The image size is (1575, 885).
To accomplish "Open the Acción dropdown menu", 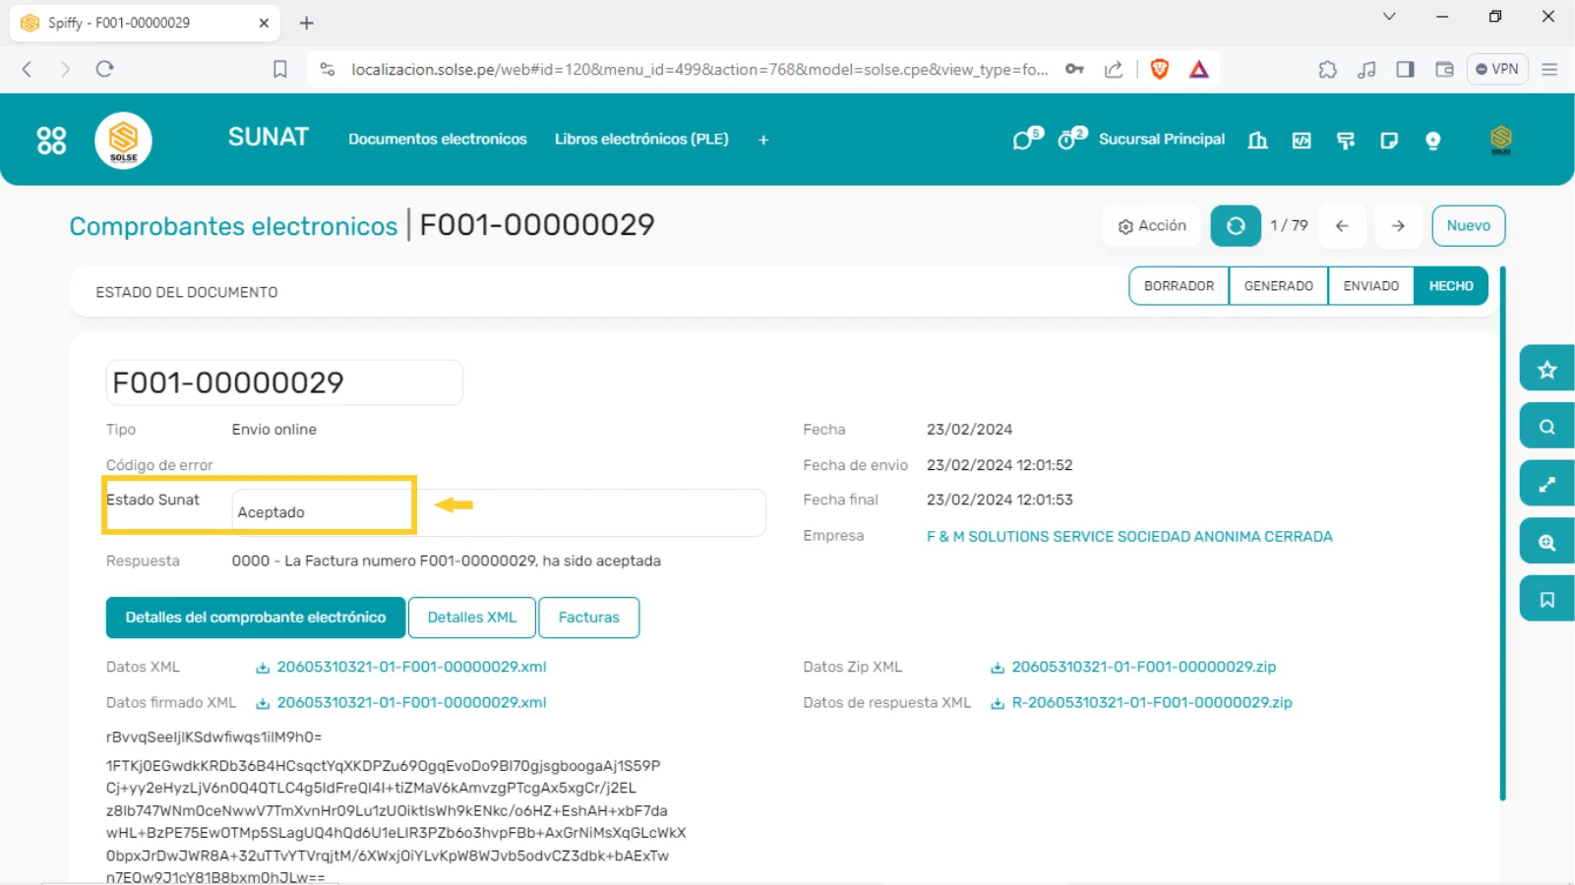I will pos(1152,226).
